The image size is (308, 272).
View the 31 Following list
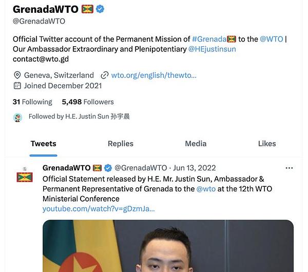click(x=32, y=102)
